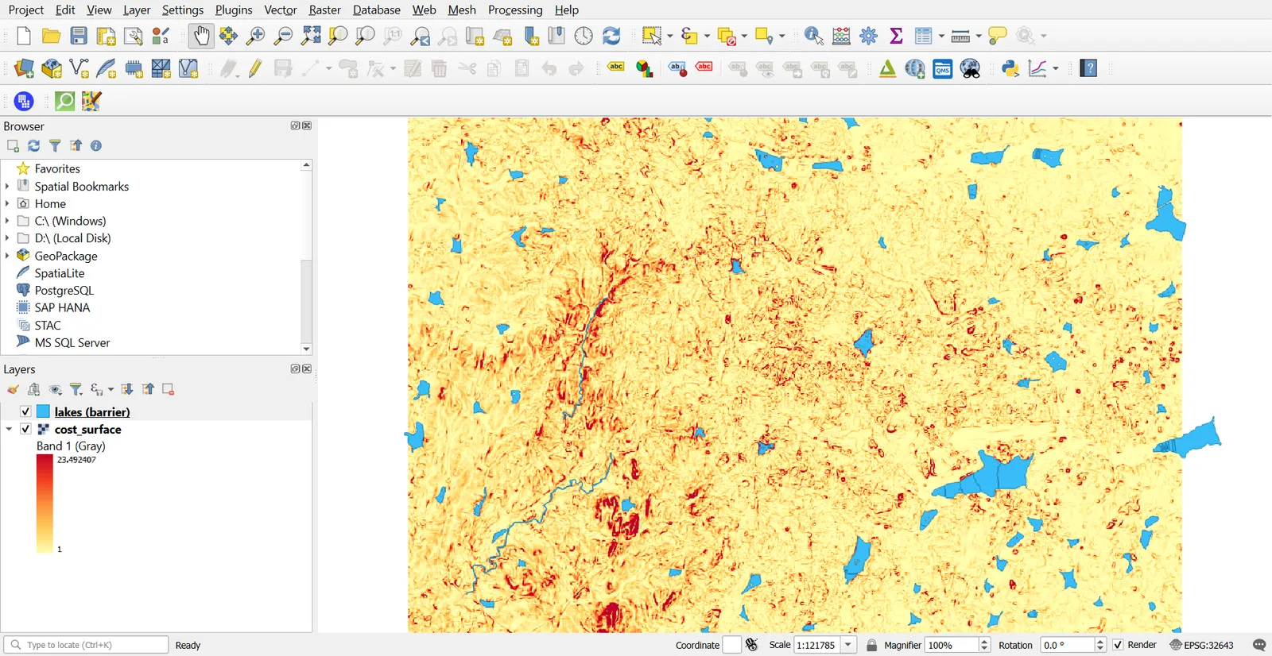Expand the C:\ (Windows) drive node
The image size is (1272, 656).
coord(7,221)
